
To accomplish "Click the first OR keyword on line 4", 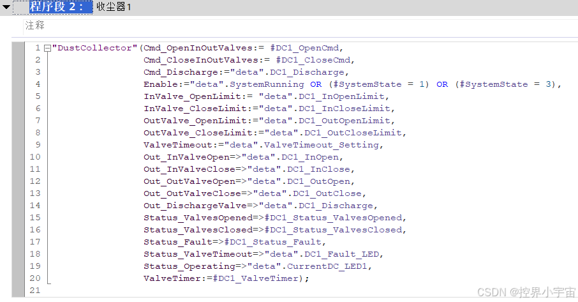I will pos(316,84).
